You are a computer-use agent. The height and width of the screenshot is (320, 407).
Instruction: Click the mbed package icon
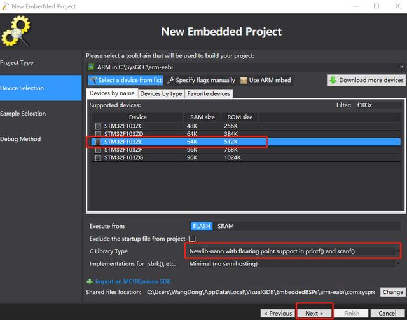pos(244,81)
